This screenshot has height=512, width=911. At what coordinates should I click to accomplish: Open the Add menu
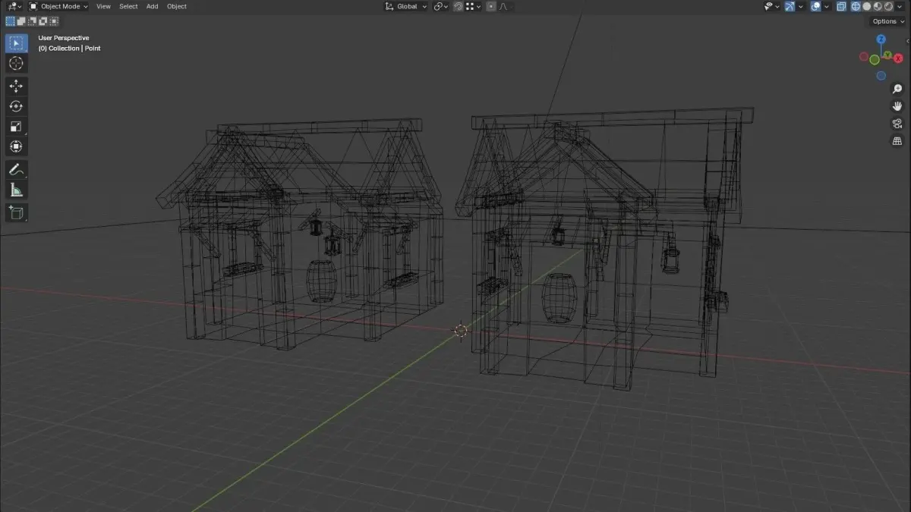[x=153, y=6]
